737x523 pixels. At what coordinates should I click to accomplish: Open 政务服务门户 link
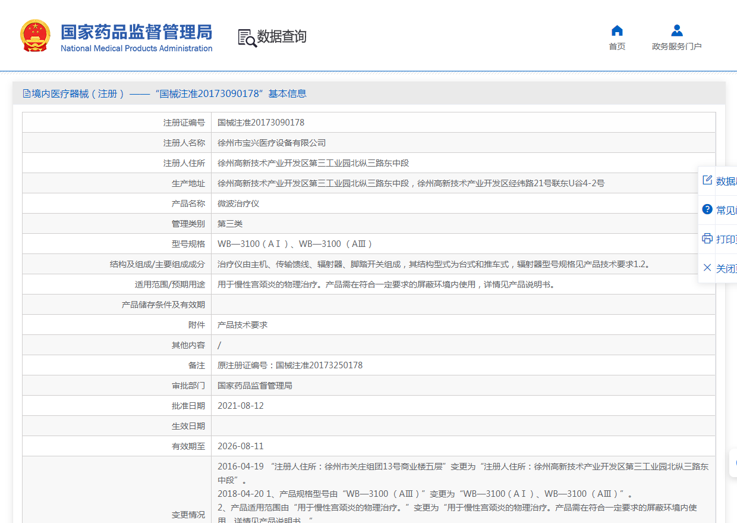[x=676, y=46]
